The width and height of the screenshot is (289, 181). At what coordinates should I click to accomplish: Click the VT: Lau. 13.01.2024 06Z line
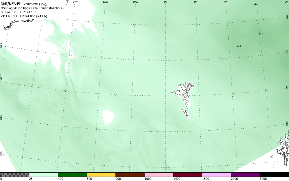click(24, 16)
